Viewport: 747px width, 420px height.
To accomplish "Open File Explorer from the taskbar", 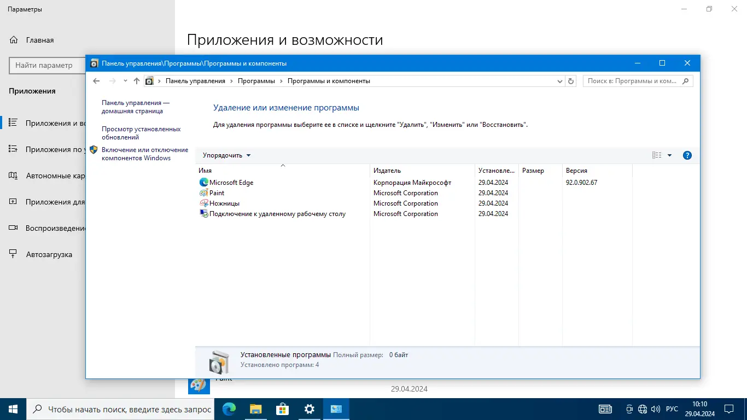I will pyautogui.click(x=255, y=409).
